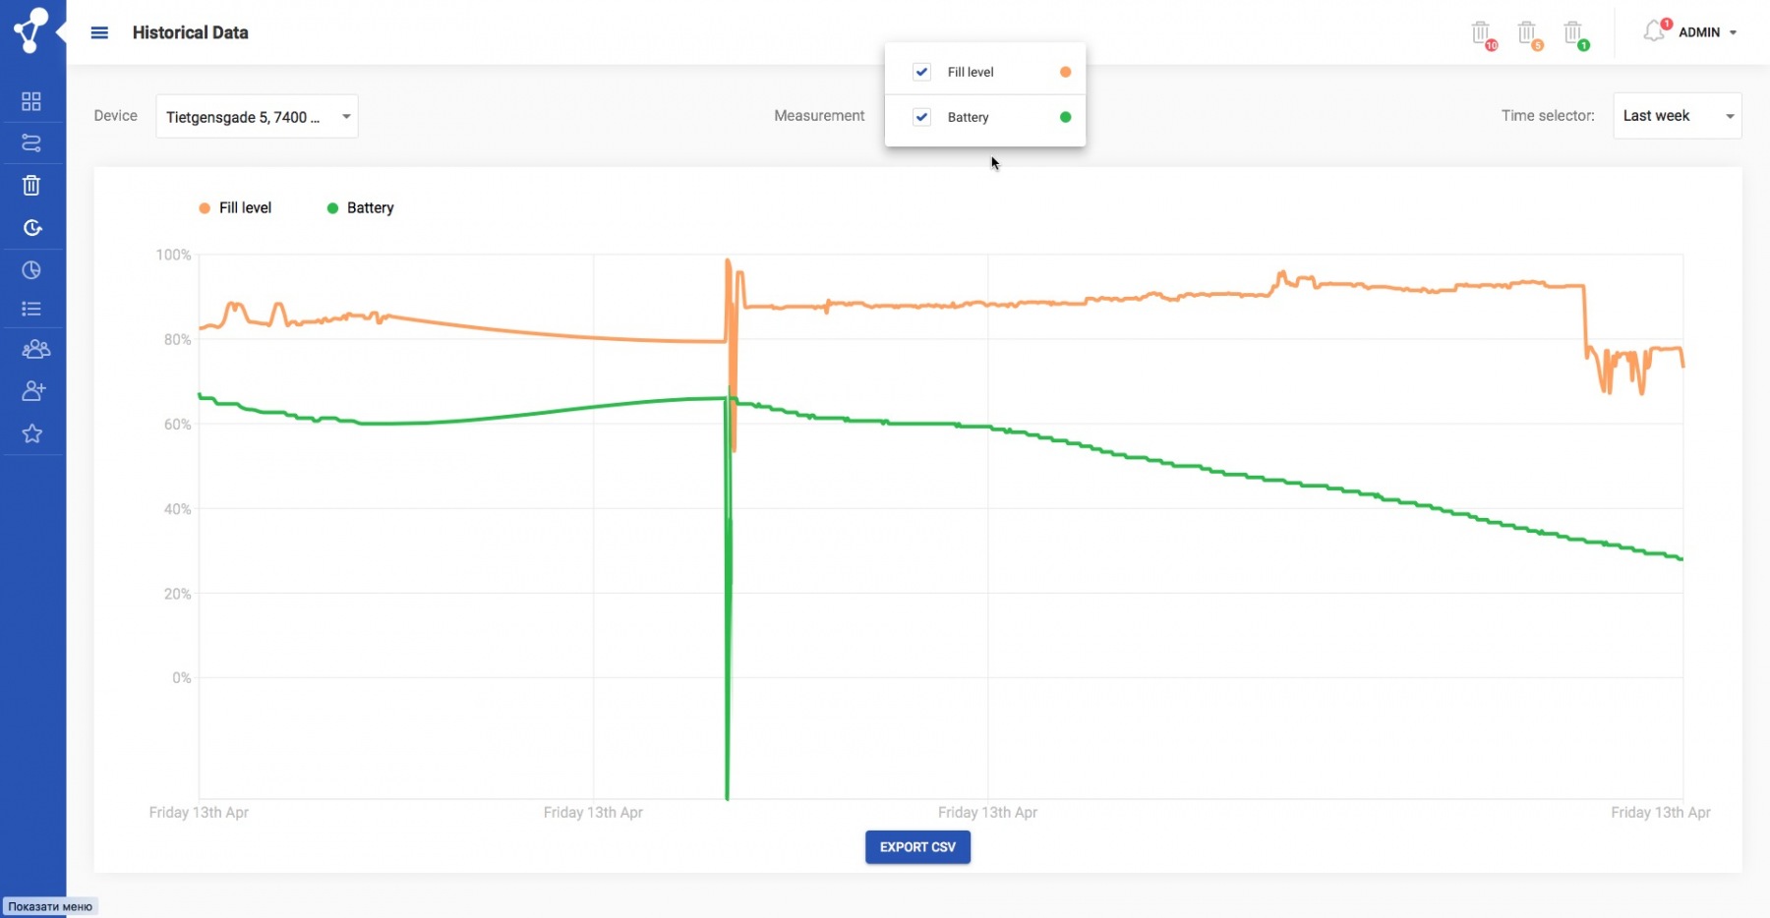This screenshot has width=1770, height=918.
Task: Open the routes icon in sidebar
Action: 31,143
